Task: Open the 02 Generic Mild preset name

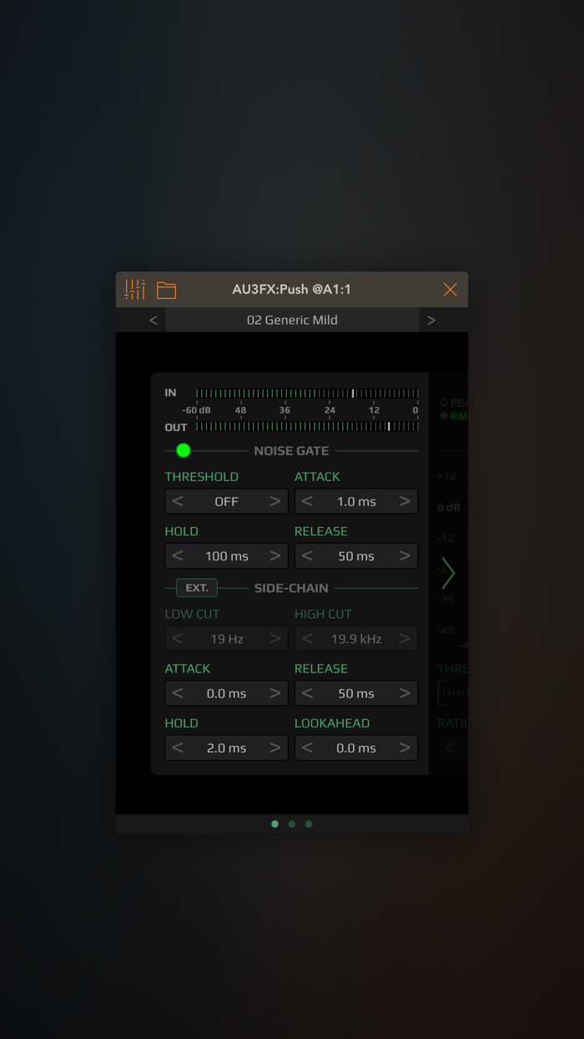Action: 292,320
